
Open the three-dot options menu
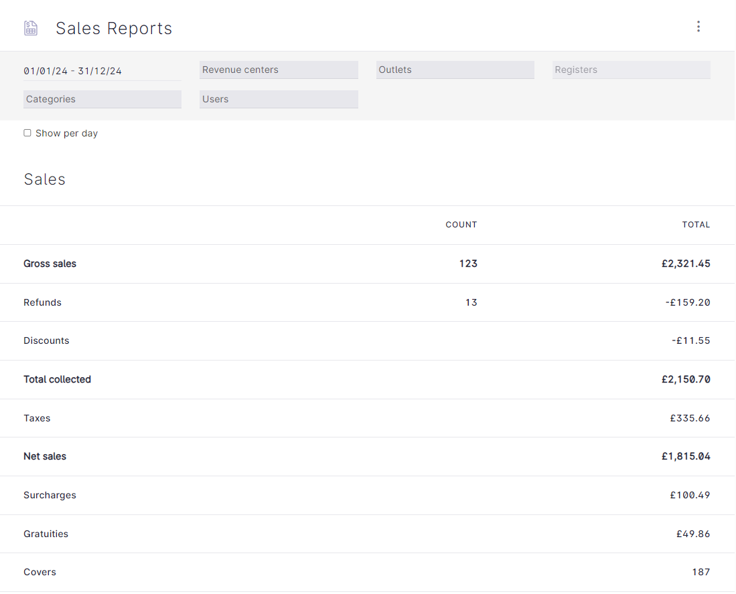pos(698,26)
